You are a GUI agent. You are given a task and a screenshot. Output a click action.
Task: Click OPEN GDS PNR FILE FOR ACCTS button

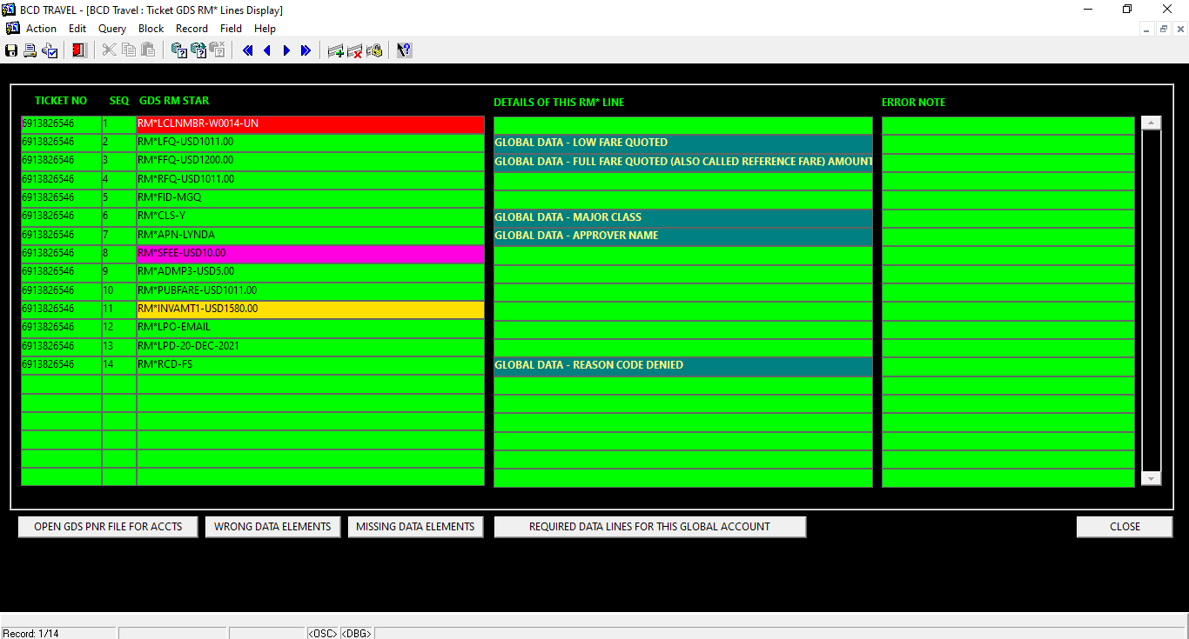point(108,527)
